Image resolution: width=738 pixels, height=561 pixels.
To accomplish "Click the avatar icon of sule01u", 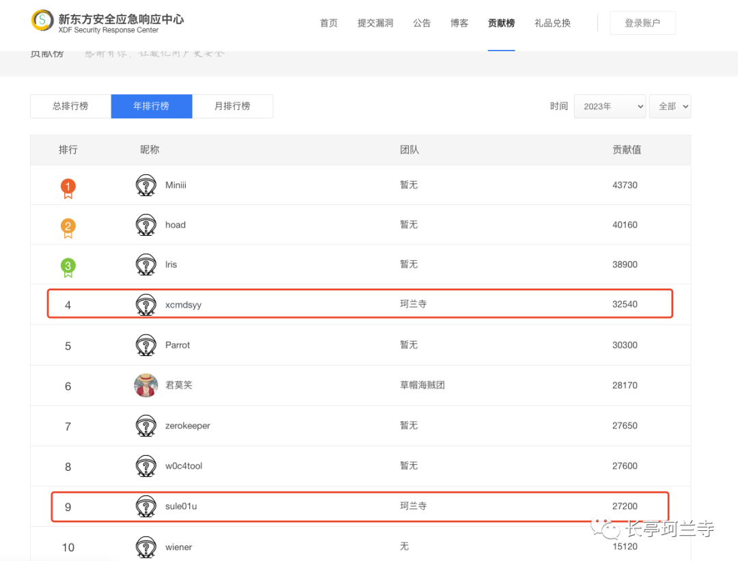I will pos(146,506).
